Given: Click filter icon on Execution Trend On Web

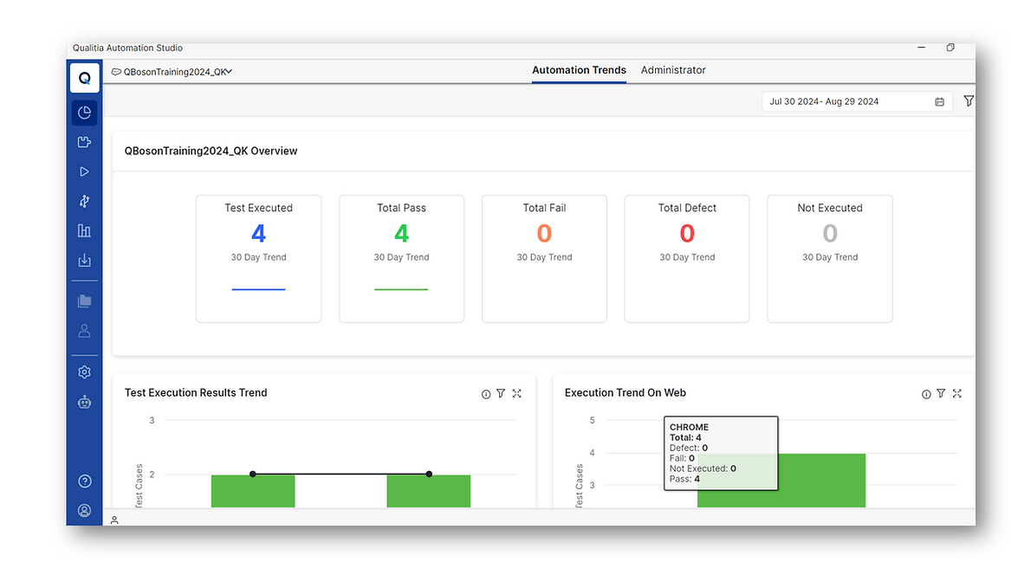Looking at the screenshot, I should click(941, 393).
